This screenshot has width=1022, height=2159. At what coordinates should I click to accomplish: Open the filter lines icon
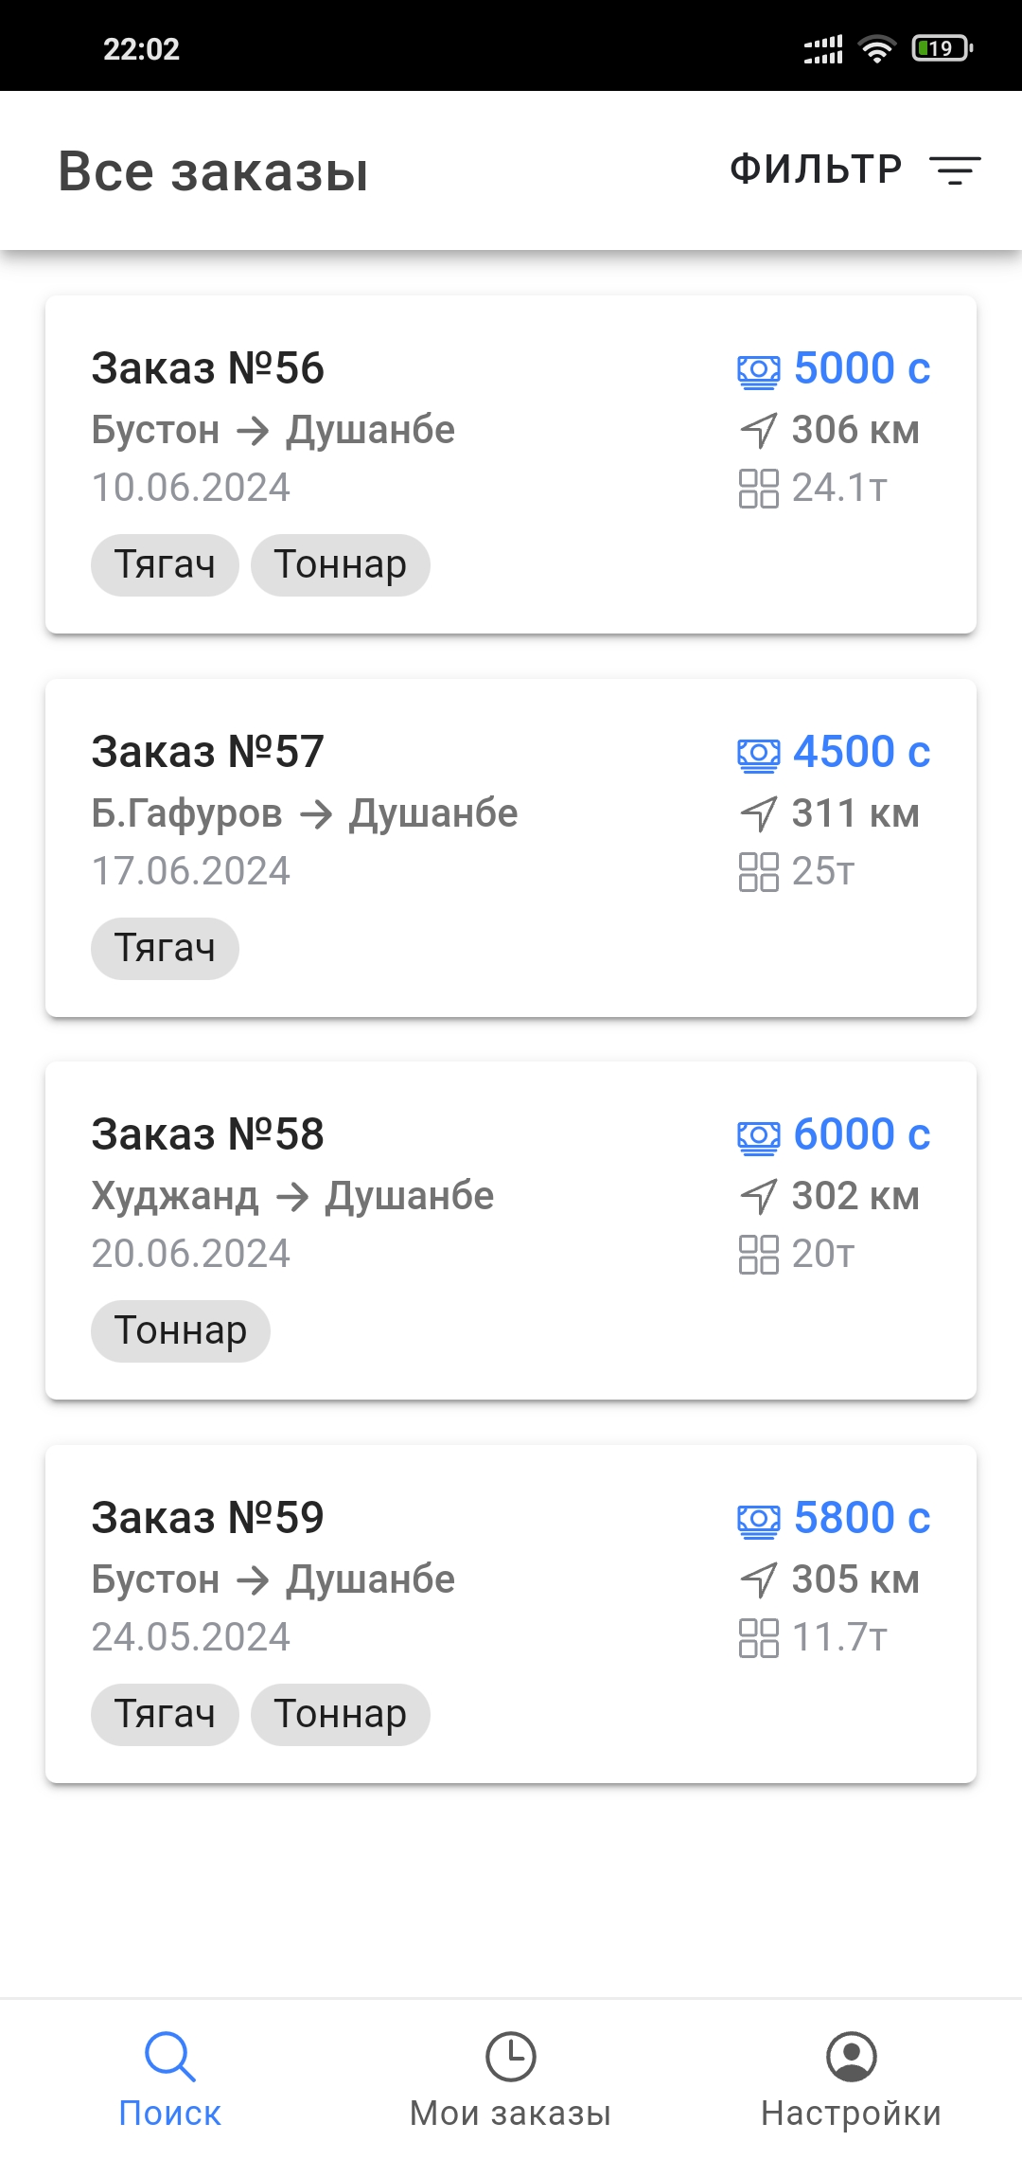955,170
